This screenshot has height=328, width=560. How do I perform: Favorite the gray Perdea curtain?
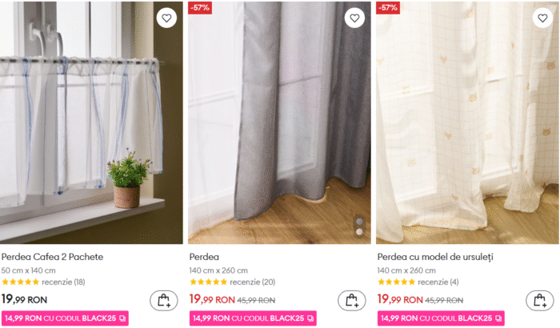tap(354, 18)
